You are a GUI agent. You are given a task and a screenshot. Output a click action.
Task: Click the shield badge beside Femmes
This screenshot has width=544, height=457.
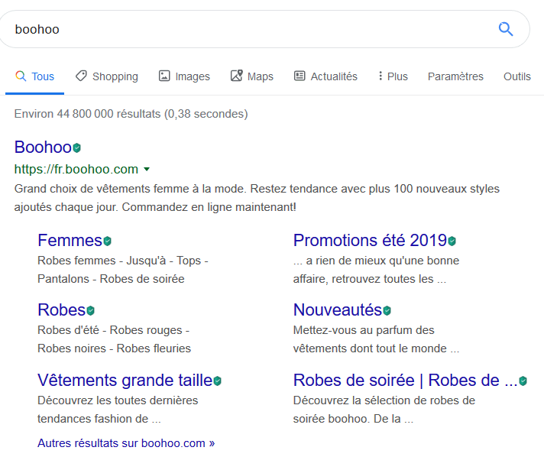107,241
